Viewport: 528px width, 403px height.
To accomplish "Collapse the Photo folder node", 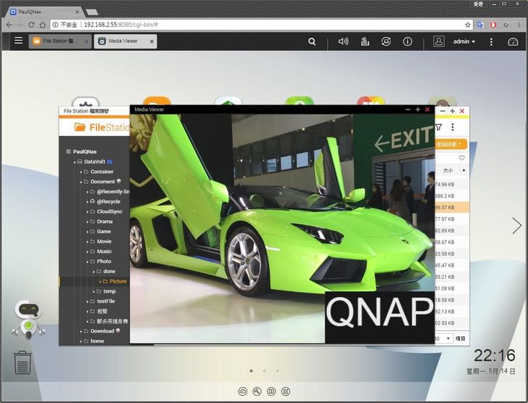I will click(86, 261).
